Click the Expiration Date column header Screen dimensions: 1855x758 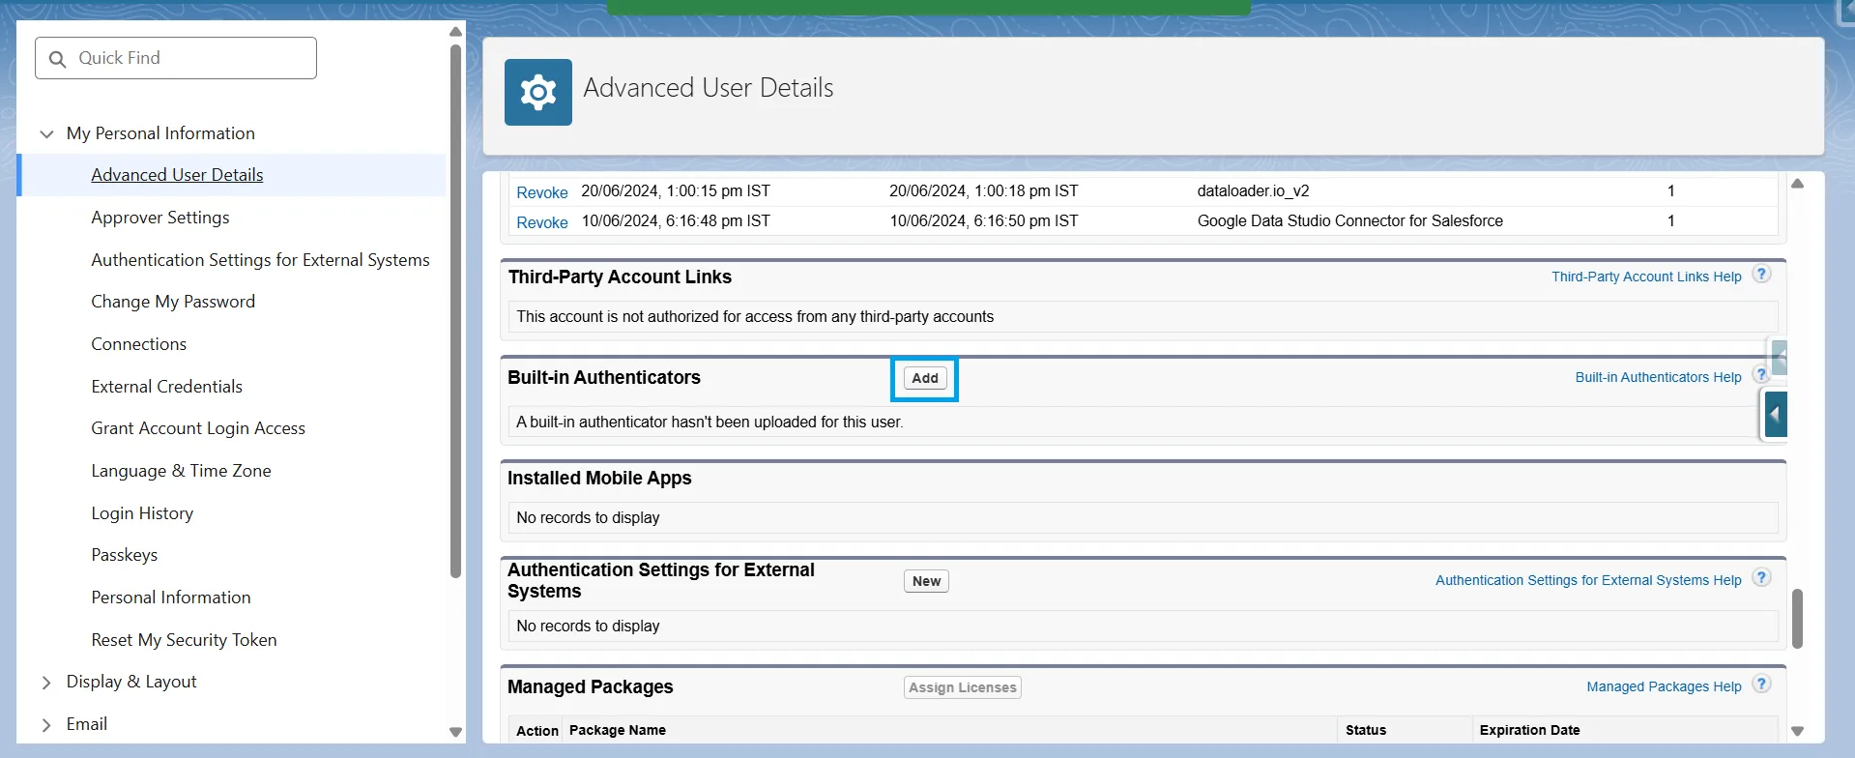point(1529,730)
